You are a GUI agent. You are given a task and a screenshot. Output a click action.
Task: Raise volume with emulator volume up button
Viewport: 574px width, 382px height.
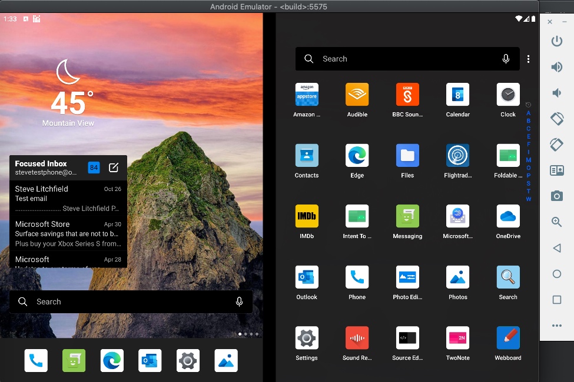pyautogui.click(x=557, y=67)
